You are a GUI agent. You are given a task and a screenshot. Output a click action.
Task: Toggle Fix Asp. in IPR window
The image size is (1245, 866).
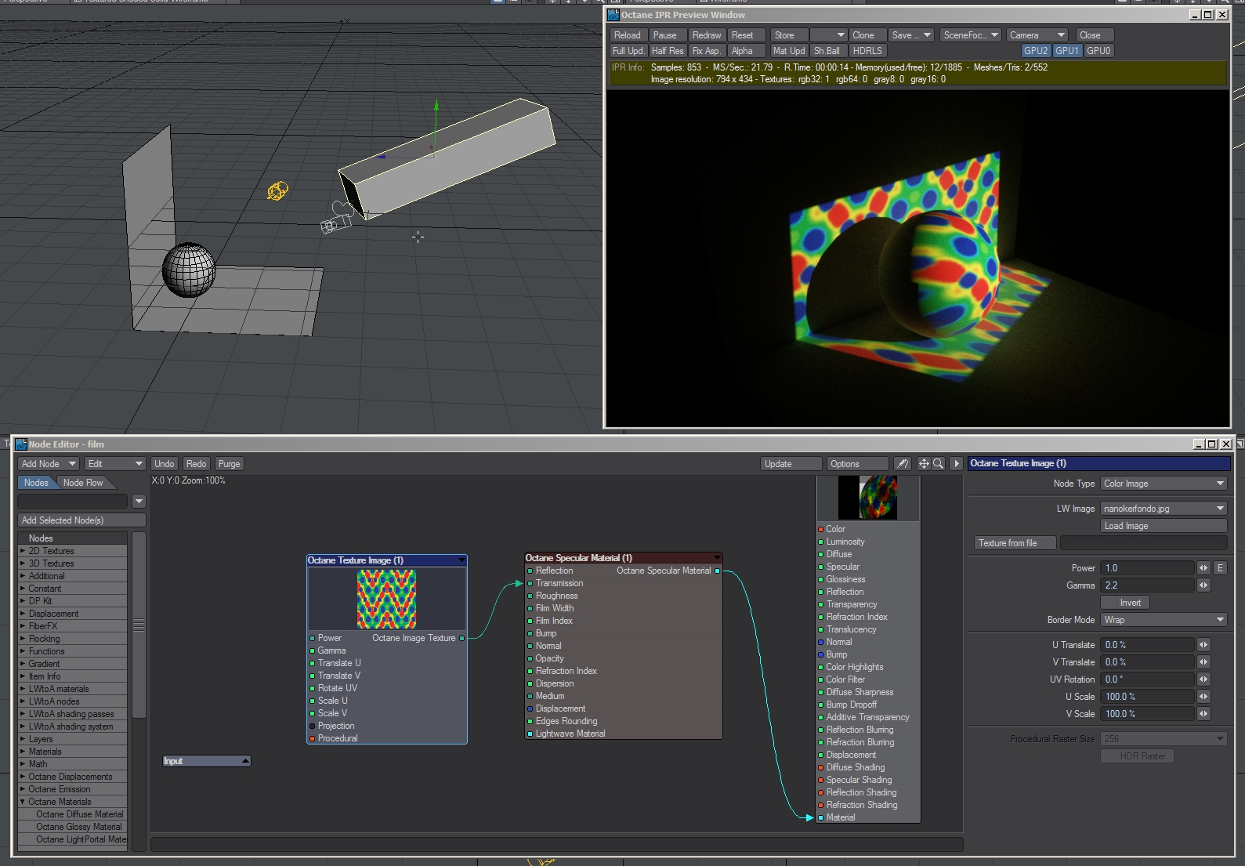click(706, 51)
